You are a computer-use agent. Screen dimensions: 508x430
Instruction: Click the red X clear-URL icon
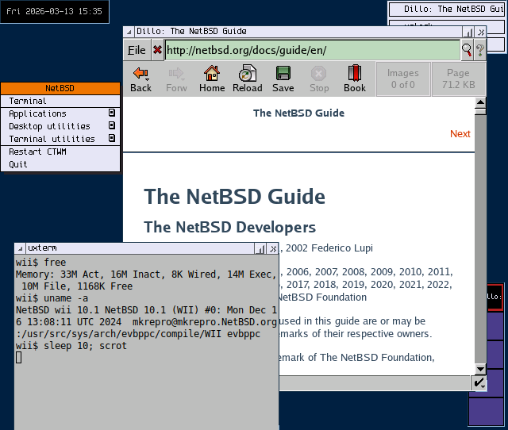[x=157, y=50]
